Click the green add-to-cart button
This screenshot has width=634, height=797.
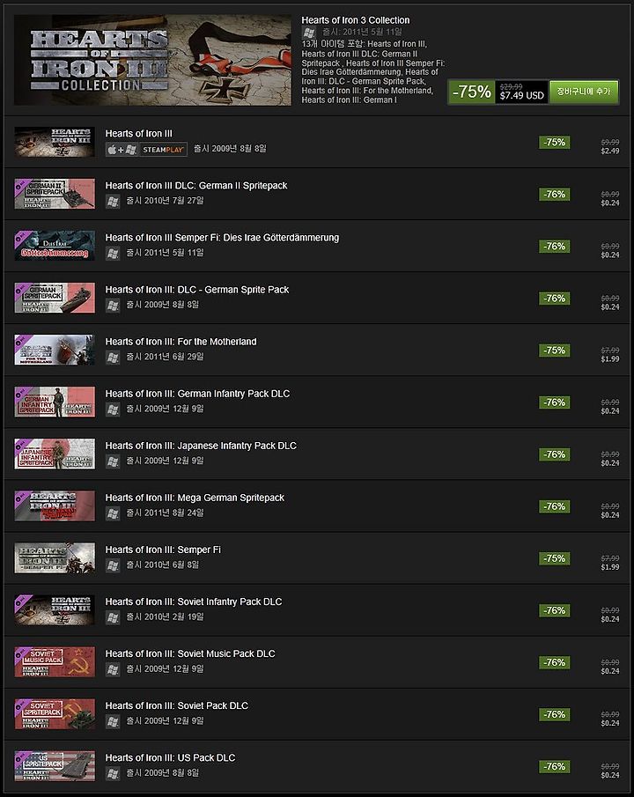tap(584, 92)
